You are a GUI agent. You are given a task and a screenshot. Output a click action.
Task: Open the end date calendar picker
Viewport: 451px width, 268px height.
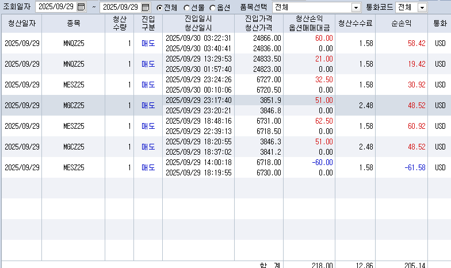tap(146, 7)
